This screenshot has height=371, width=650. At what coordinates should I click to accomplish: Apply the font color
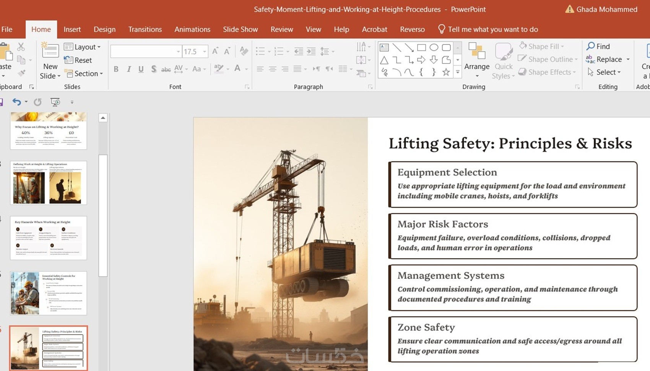pos(237,69)
